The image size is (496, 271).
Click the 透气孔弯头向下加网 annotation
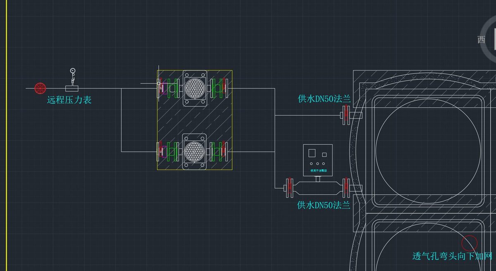[453, 256]
